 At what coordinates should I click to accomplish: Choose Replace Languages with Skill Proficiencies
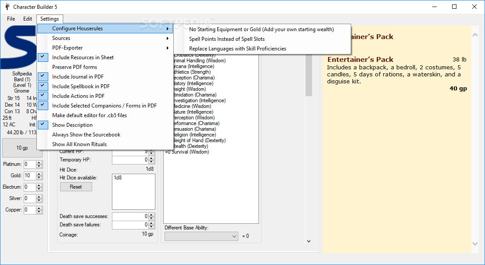[x=262, y=49]
